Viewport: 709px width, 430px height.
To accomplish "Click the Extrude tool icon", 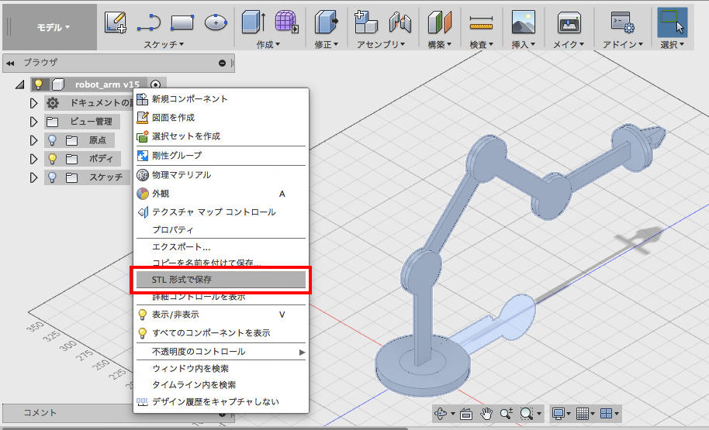I will pyautogui.click(x=253, y=22).
